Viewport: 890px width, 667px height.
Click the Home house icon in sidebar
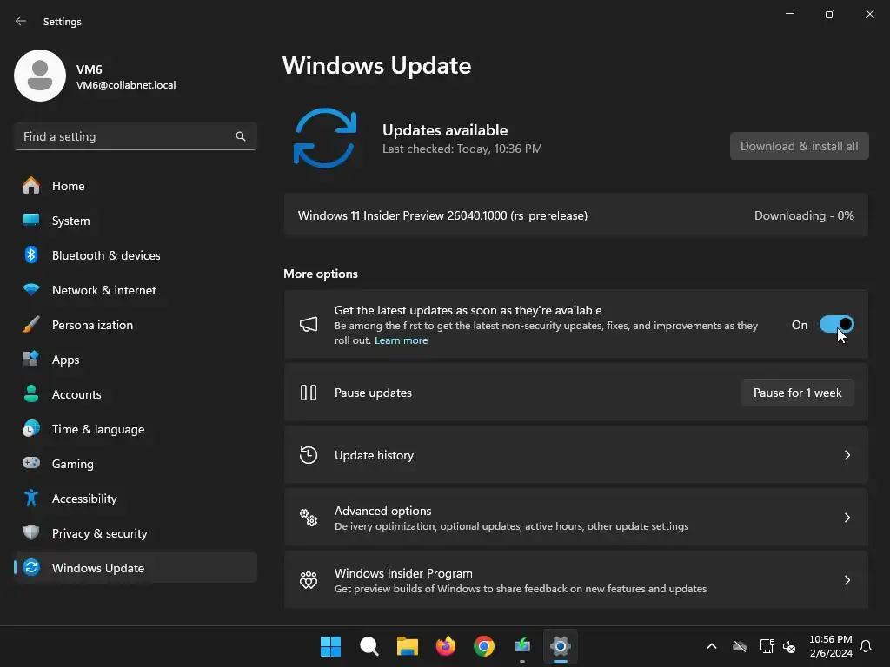pyautogui.click(x=31, y=186)
